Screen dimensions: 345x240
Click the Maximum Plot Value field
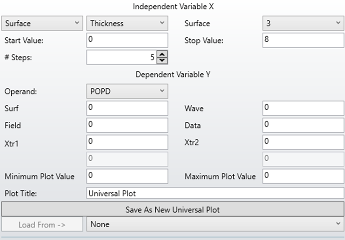click(x=303, y=176)
